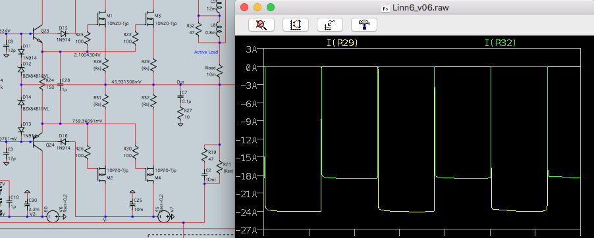Click the I(R29) yellow trace label
This screenshot has height=238, width=594.
342,43
